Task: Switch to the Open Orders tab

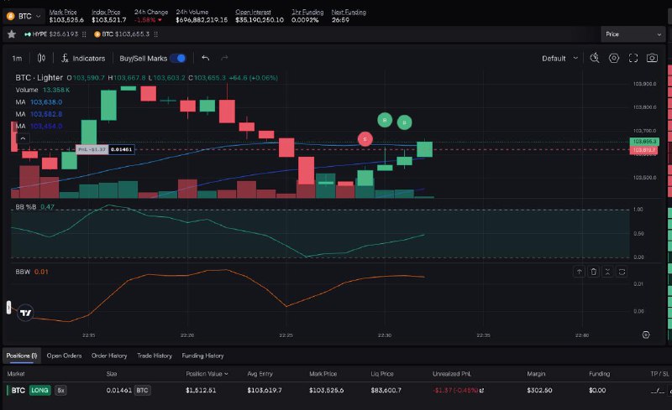Action: click(64, 356)
